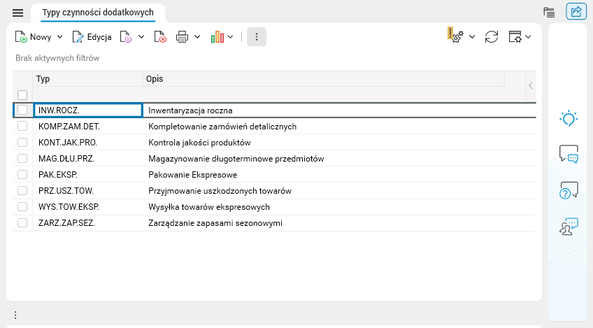Screen dimensions: 593x328
Task: Click Inwentaryzacja roczna description
Action: coord(190,110)
